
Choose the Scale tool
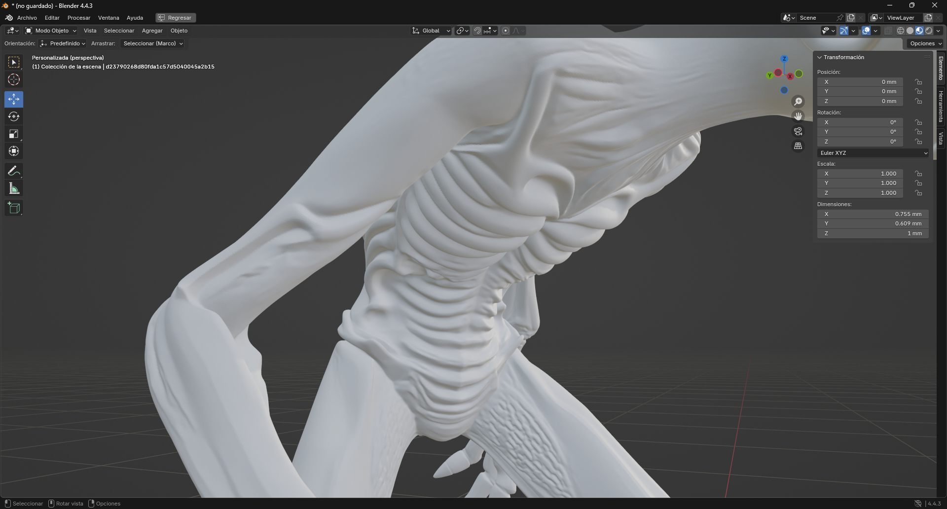tap(14, 134)
